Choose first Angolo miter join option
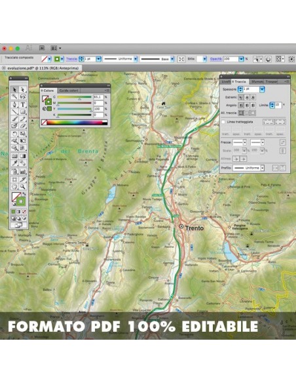Viewport: 296px width, 383px height. (241, 106)
